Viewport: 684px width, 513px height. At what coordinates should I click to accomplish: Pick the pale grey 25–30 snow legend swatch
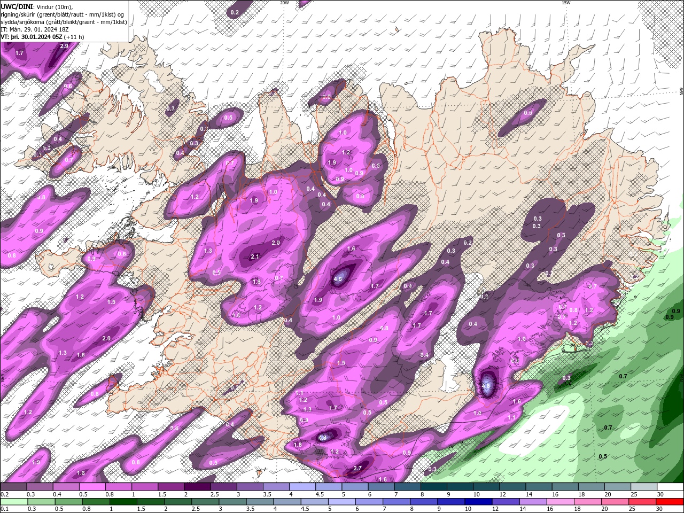point(644,487)
